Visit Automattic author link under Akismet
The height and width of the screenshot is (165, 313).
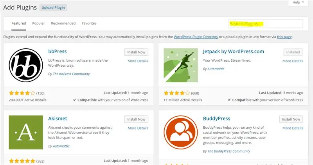[61, 146]
